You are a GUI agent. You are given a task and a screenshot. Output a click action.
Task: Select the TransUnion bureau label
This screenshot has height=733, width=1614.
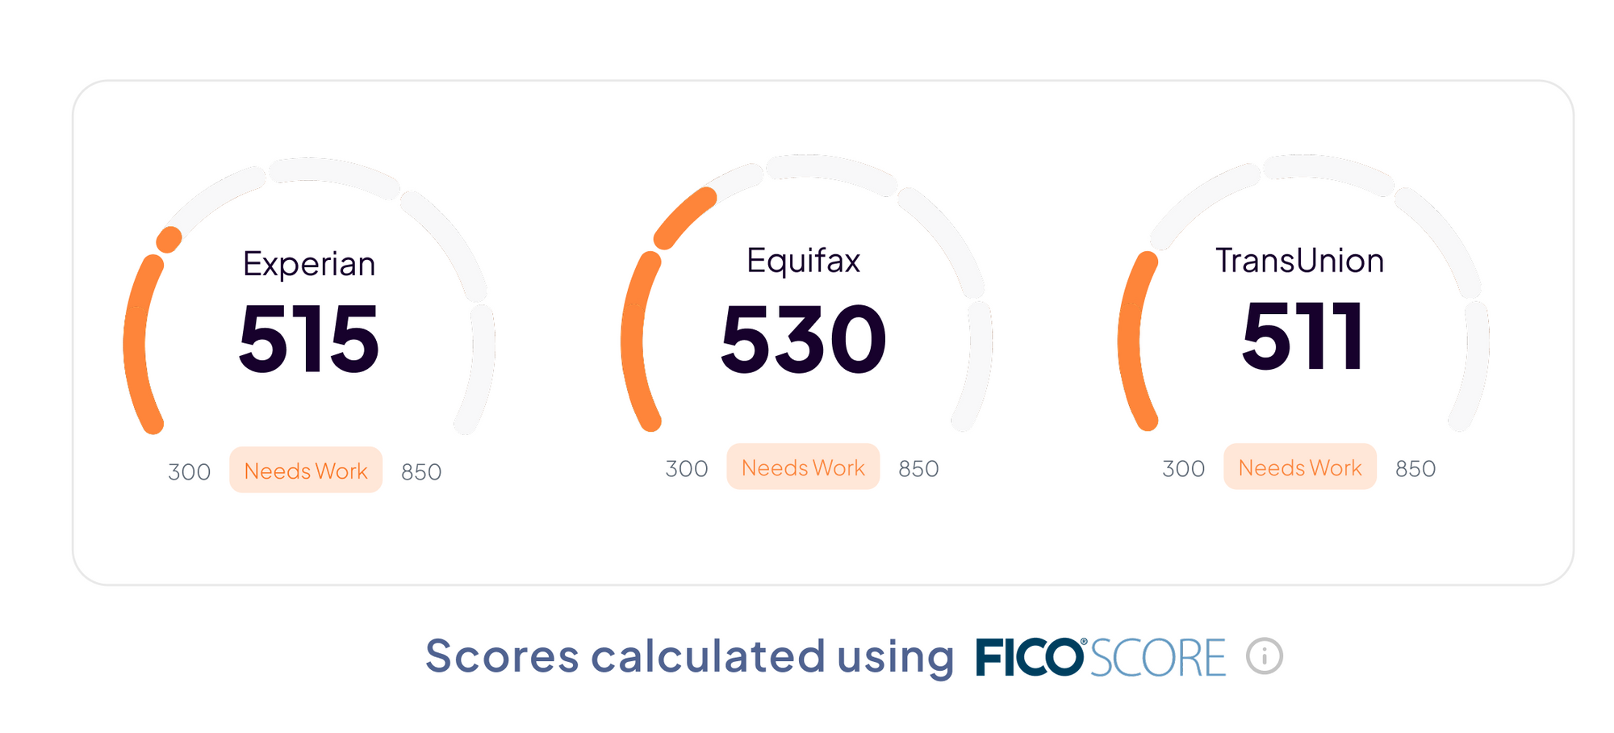[1299, 261]
